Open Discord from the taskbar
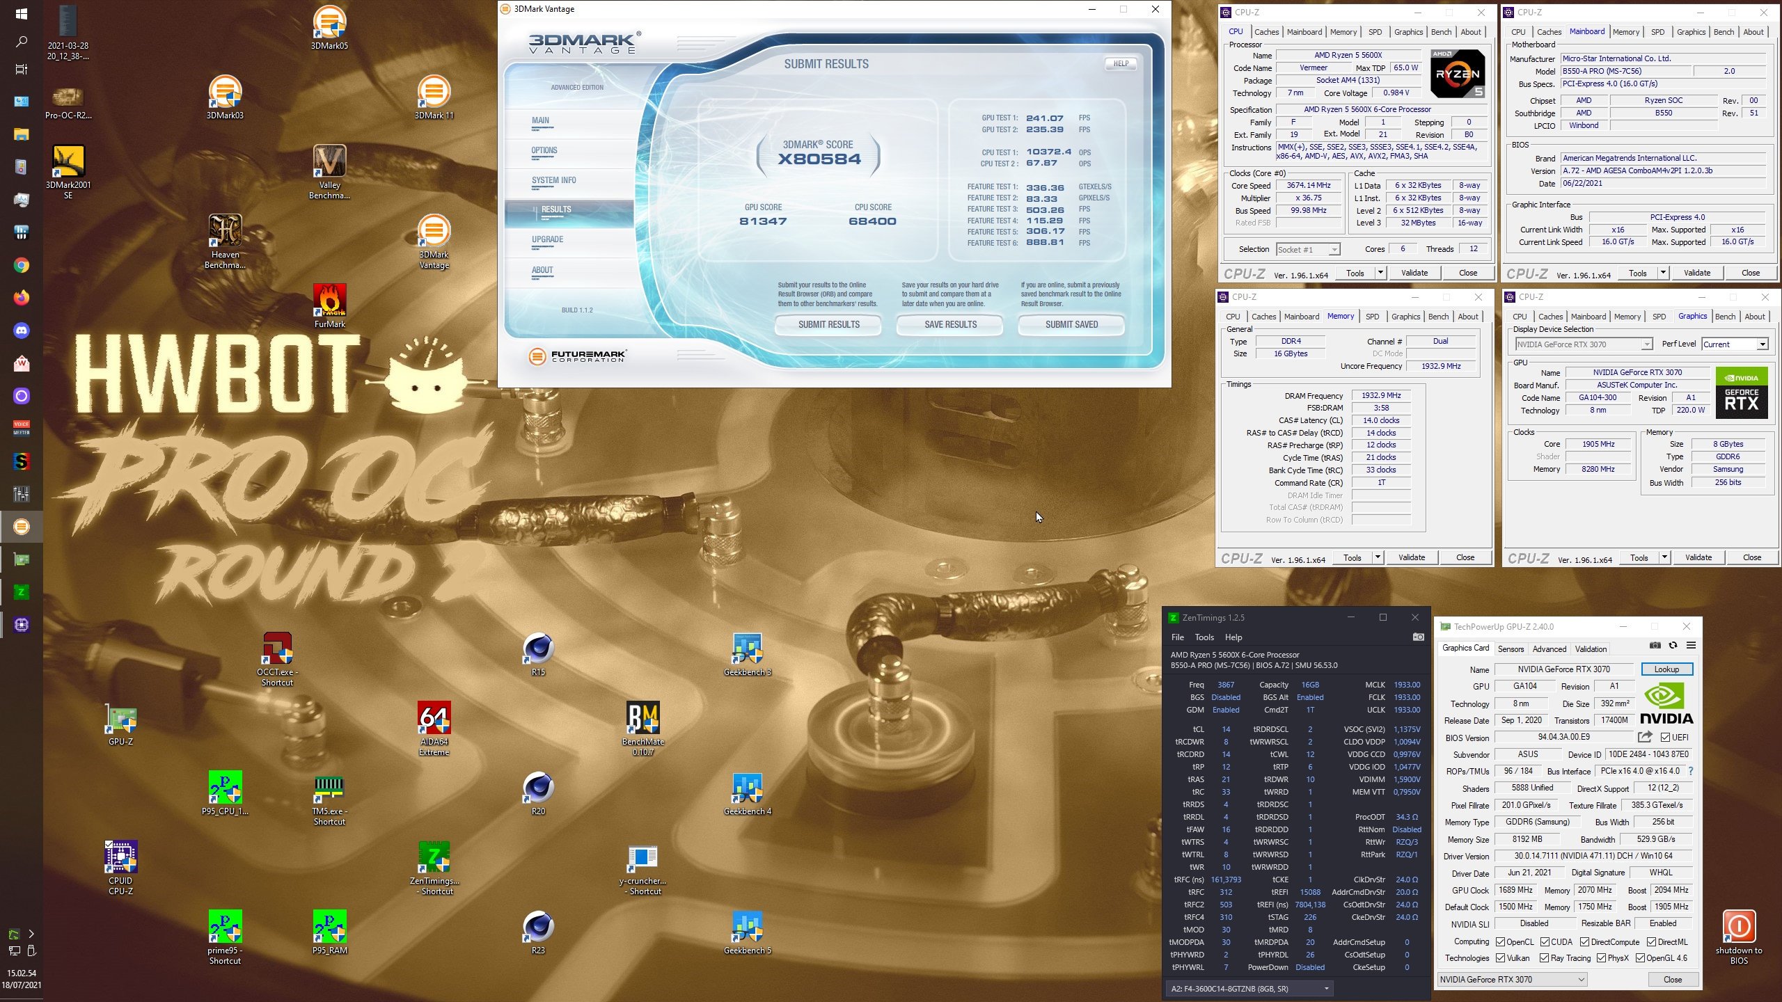This screenshot has width=1782, height=1002. tap(22, 331)
